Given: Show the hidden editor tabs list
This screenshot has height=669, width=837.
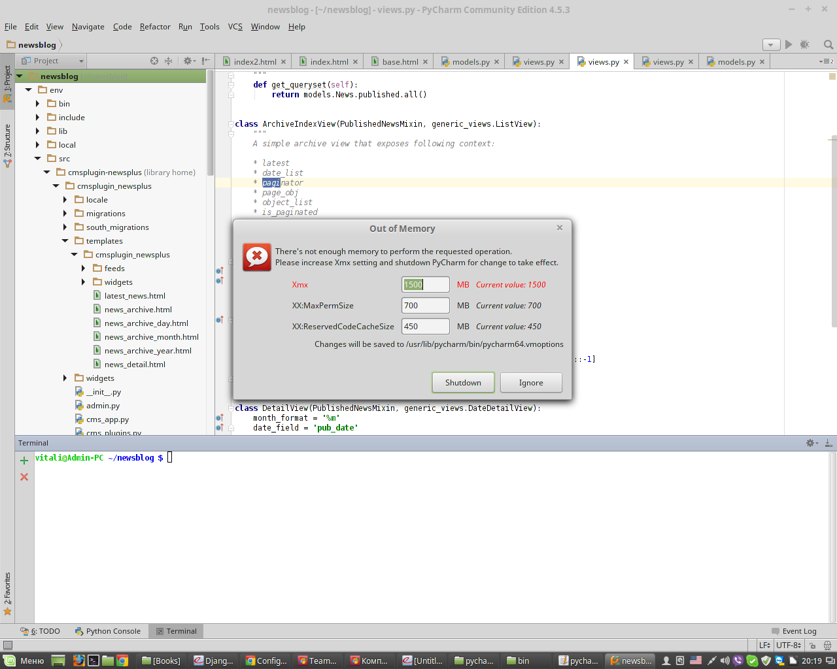Looking at the screenshot, I should [827, 61].
